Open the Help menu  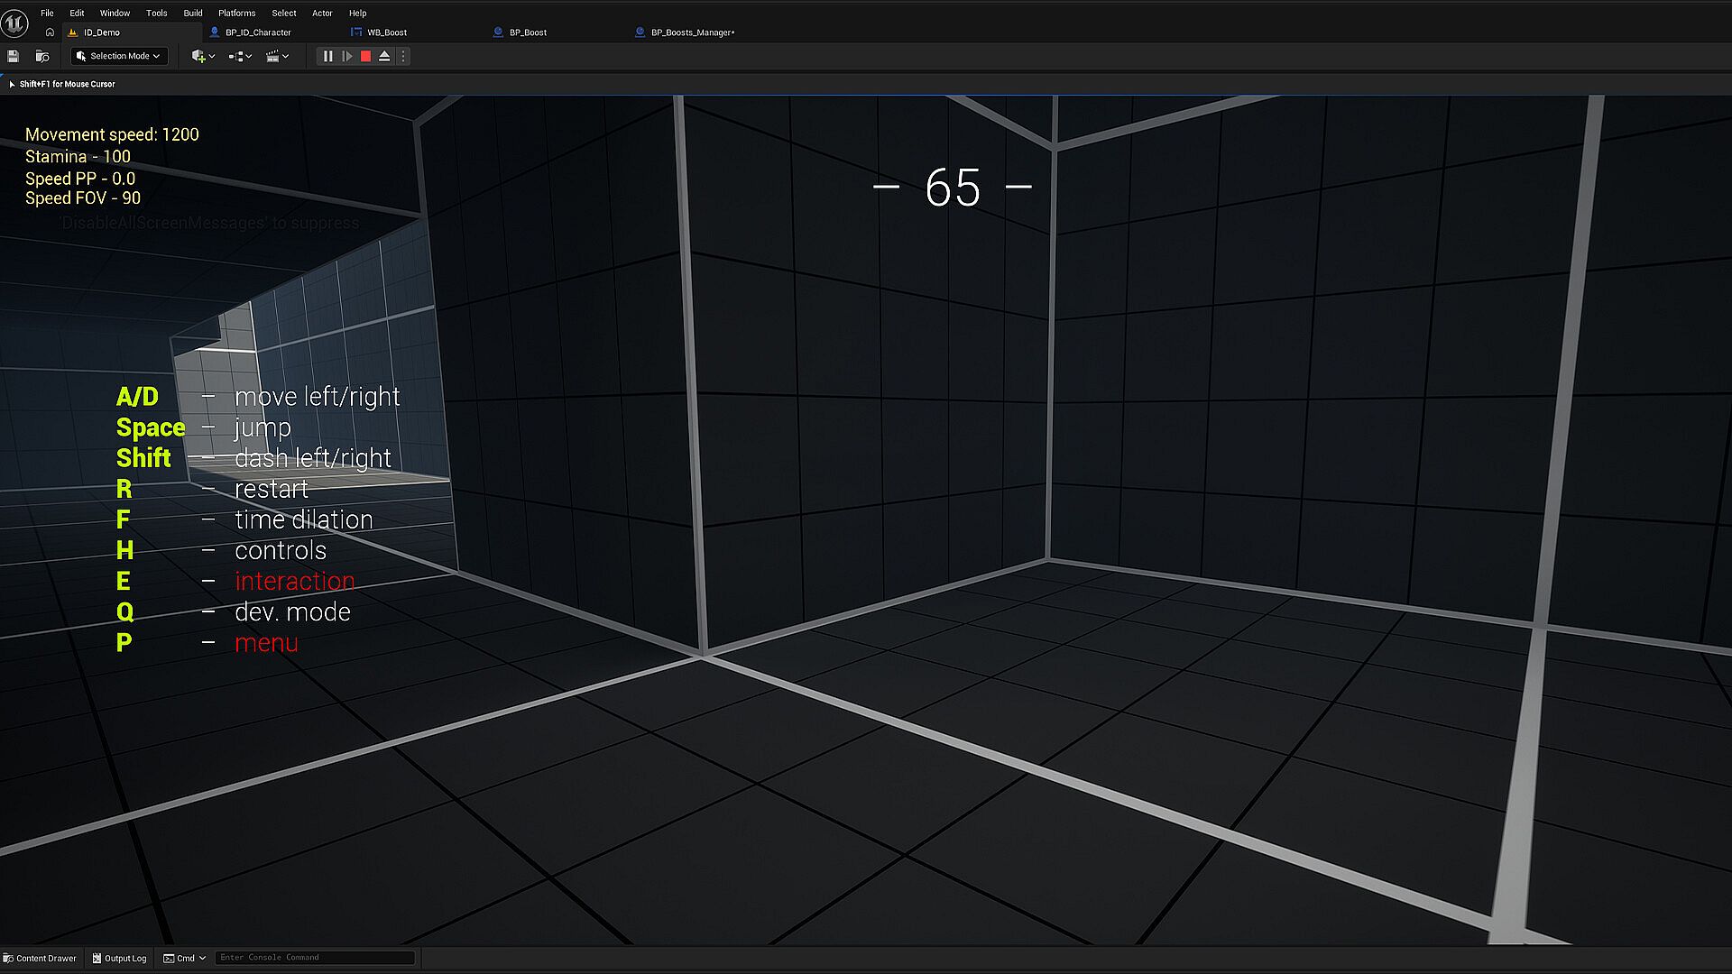tap(357, 14)
